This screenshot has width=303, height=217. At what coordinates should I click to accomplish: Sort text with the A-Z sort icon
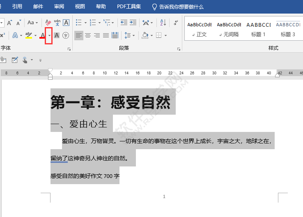pyautogui.click(x=163, y=23)
